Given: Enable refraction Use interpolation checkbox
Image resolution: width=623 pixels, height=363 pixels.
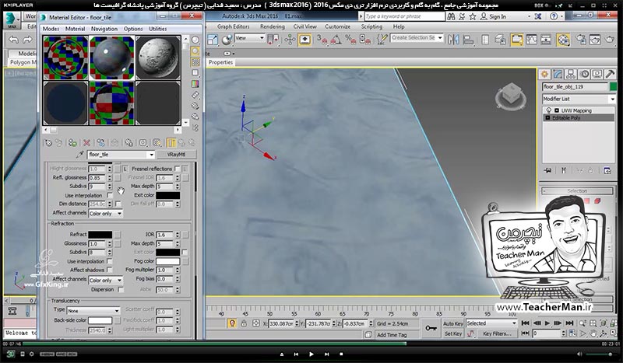Looking at the screenshot, I should click(x=110, y=261).
